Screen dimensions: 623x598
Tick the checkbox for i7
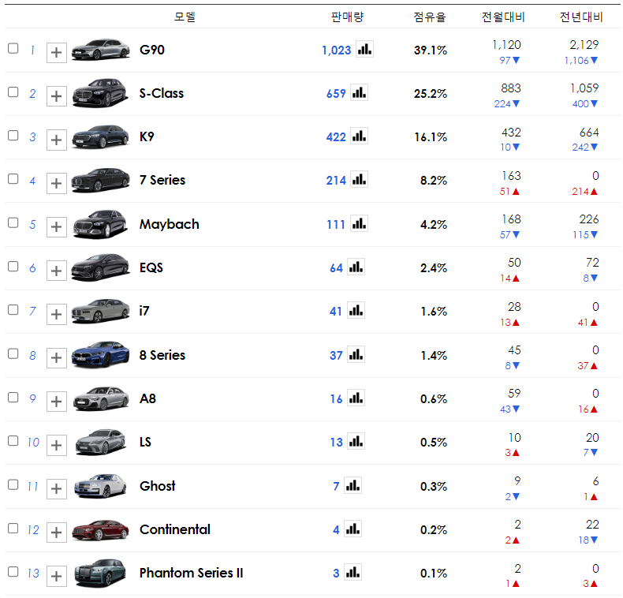[x=13, y=310]
